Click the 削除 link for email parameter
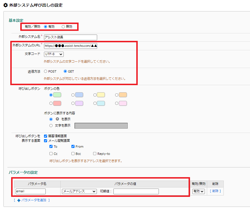The image size is (250, 208). click(x=215, y=191)
